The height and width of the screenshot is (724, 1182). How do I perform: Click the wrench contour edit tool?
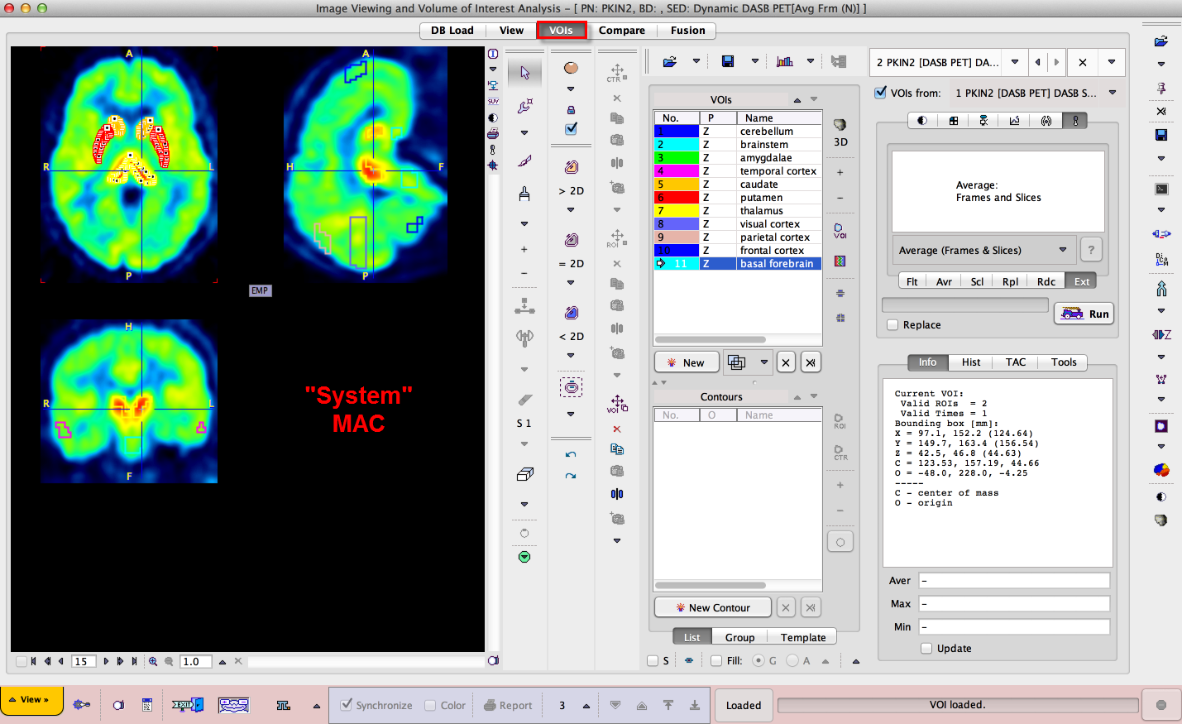pyautogui.click(x=524, y=106)
